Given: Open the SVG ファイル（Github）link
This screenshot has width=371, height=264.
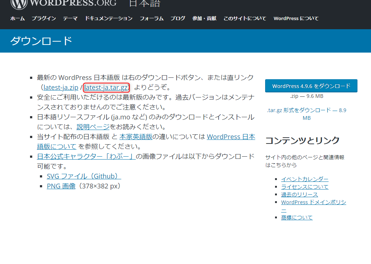Looking at the screenshot, I should (84, 176).
